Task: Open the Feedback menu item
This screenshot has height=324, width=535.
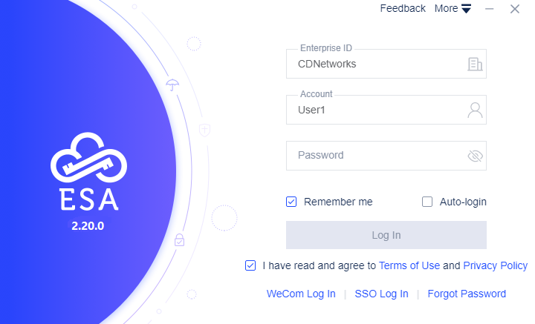Action: [x=403, y=8]
